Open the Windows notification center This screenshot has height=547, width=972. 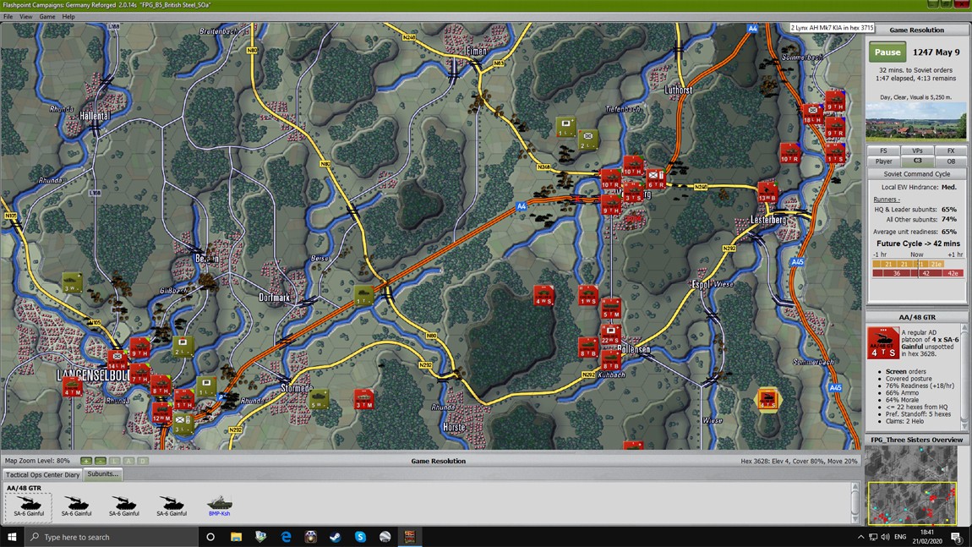point(957,537)
